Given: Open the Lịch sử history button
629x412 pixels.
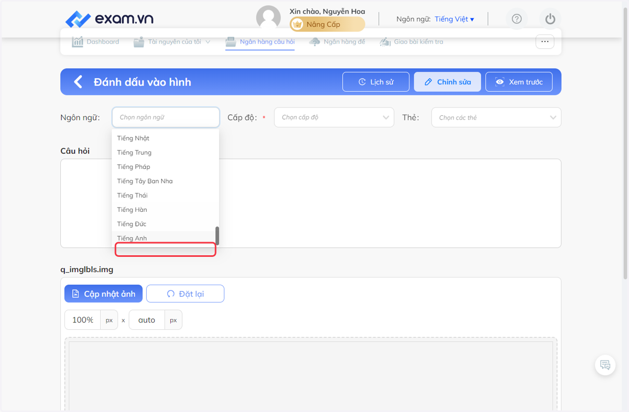Looking at the screenshot, I should click(376, 82).
